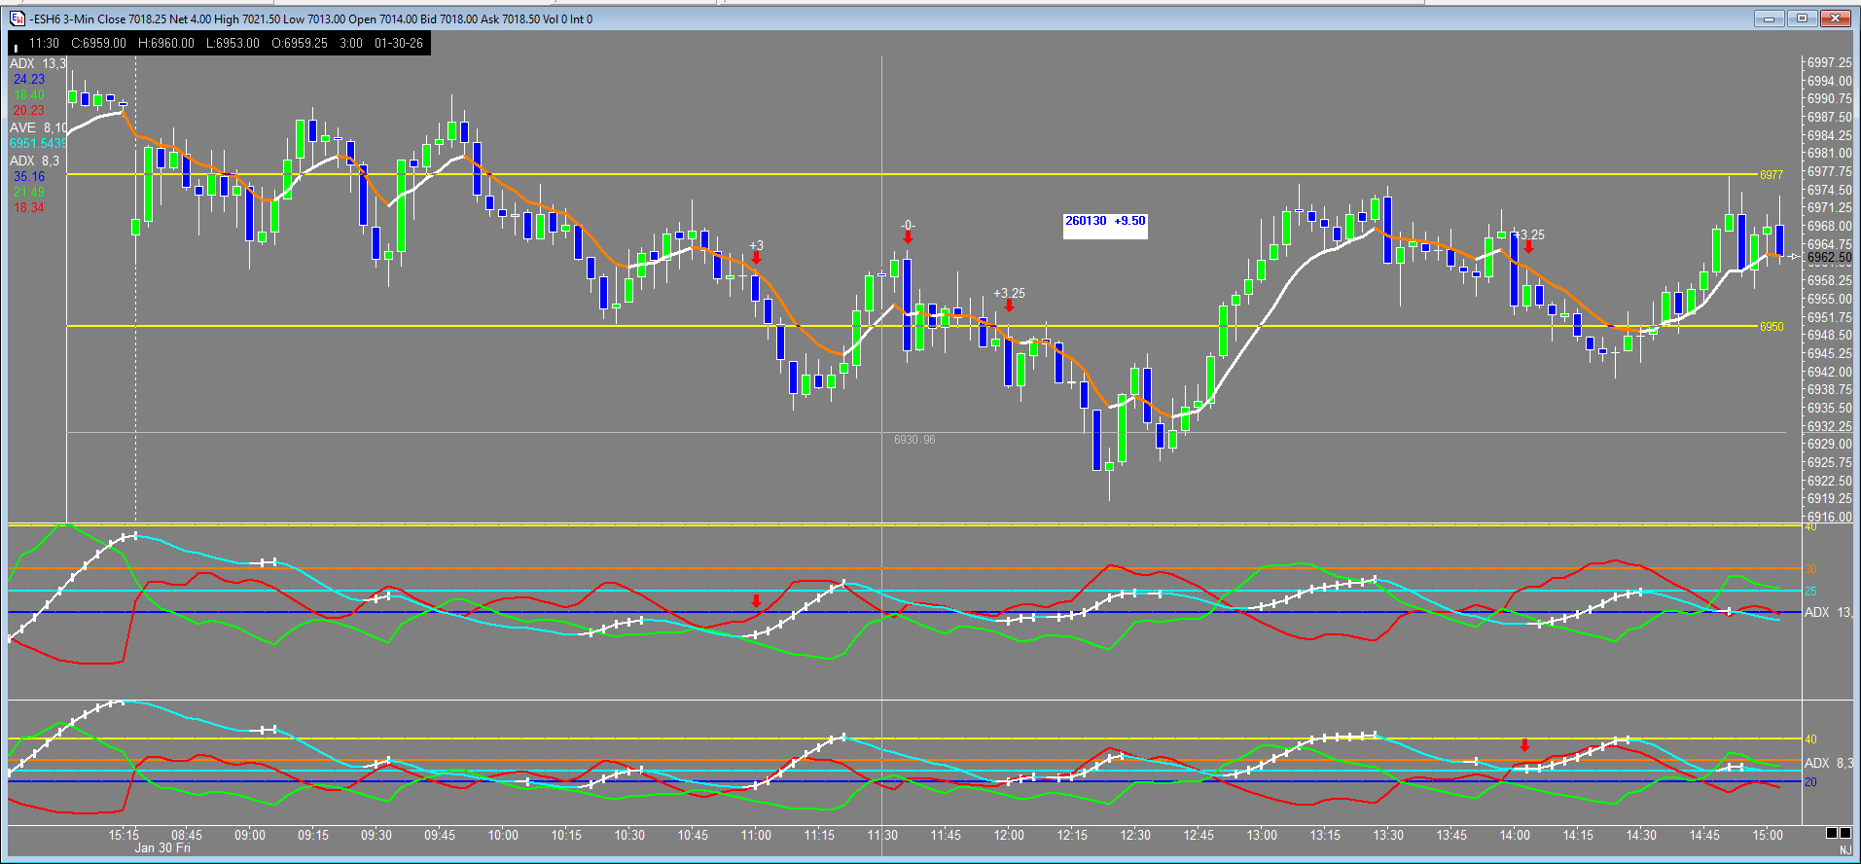Screen dimensions: 1861x864
Task: Click the red arrow marker labeled +3
Action: pyautogui.click(x=756, y=258)
